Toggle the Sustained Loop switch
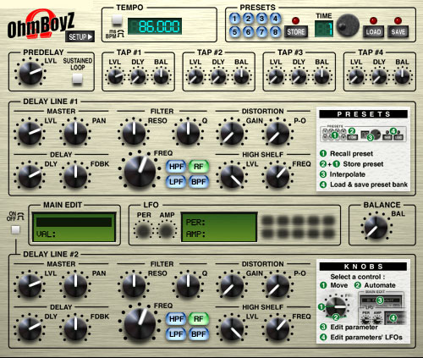 point(77,79)
